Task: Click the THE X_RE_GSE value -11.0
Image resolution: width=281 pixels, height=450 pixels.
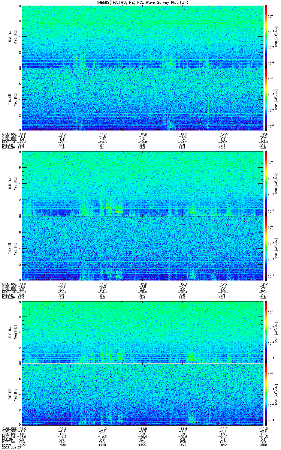Action: pos(22,429)
